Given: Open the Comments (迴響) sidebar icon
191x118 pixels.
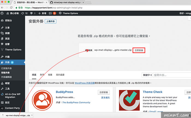Looking at the screenshot, I should pyautogui.click(x=2, y=44).
